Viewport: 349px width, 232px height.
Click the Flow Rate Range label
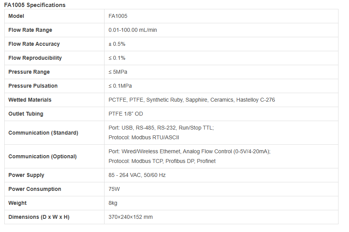point(30,30)
